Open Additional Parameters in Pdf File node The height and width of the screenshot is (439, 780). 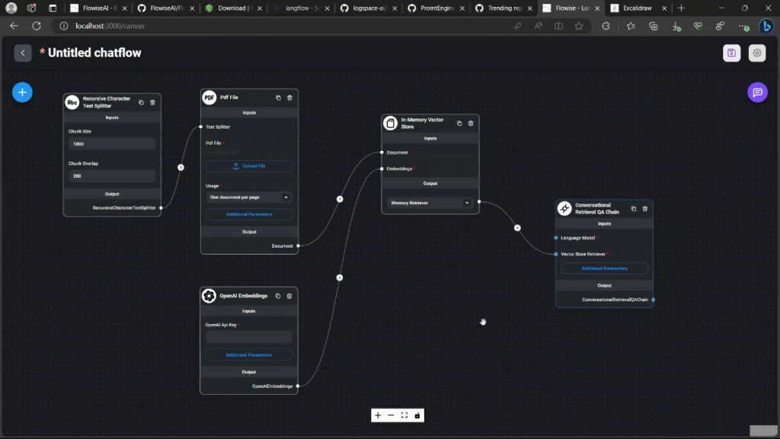(x=249, y=214)
